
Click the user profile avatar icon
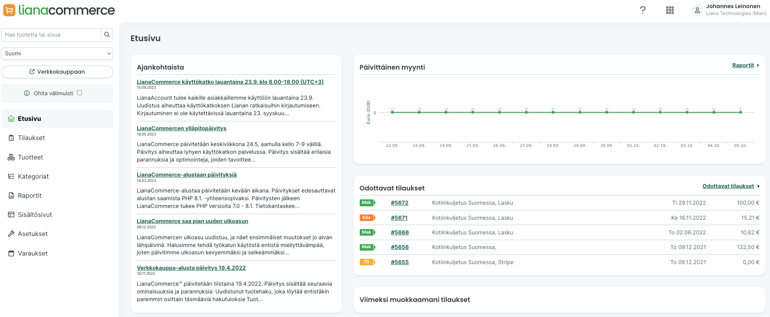coord(697,10)
